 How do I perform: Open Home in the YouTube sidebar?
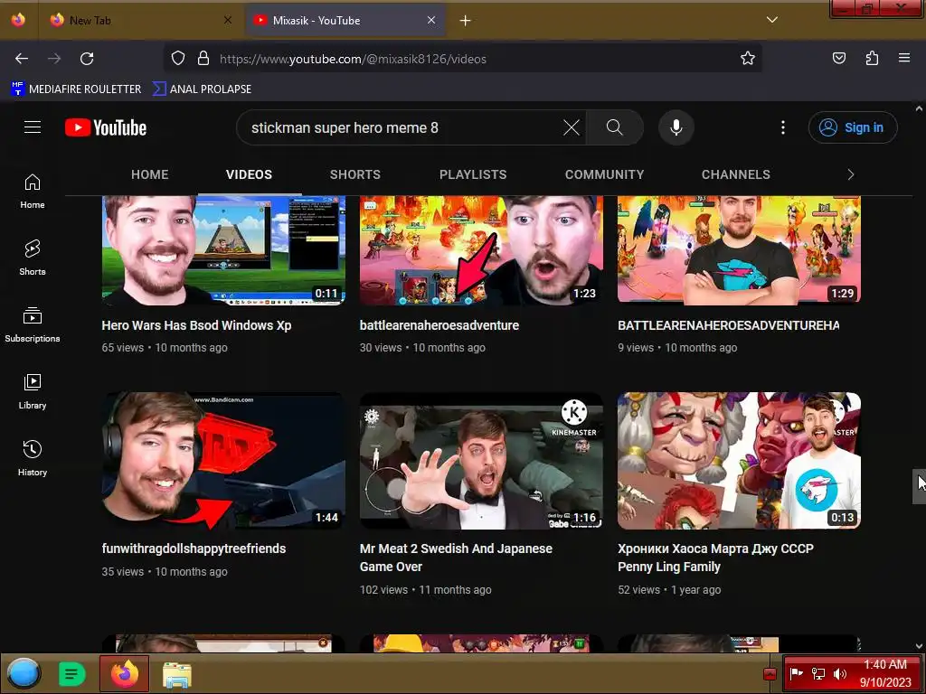pyautogui.click(x=33, y=192)
